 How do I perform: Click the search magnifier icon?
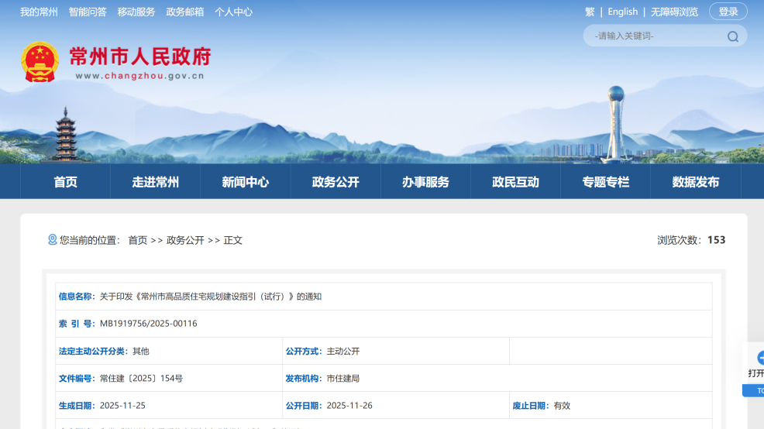tap(732, 36)
